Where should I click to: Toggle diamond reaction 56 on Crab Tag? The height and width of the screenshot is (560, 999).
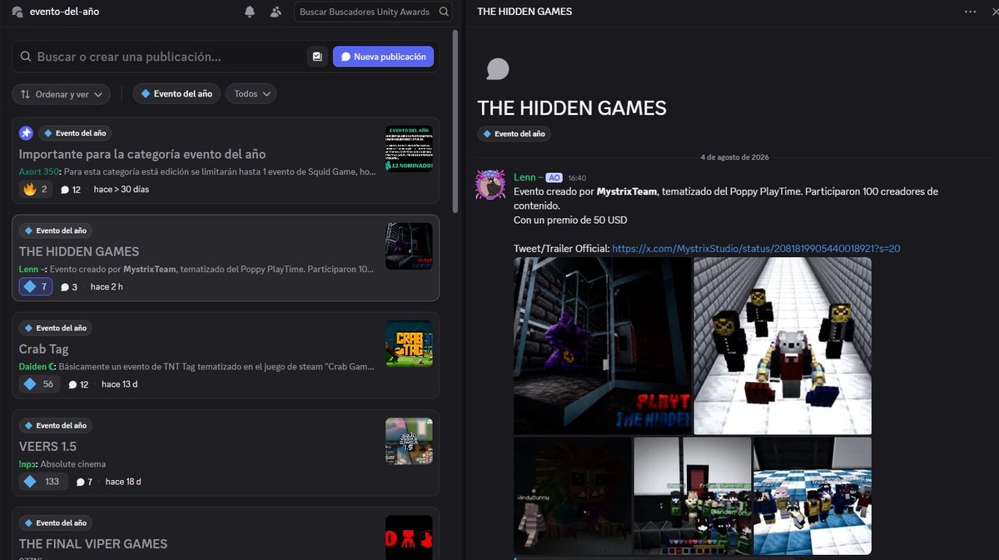coord(39,384)
